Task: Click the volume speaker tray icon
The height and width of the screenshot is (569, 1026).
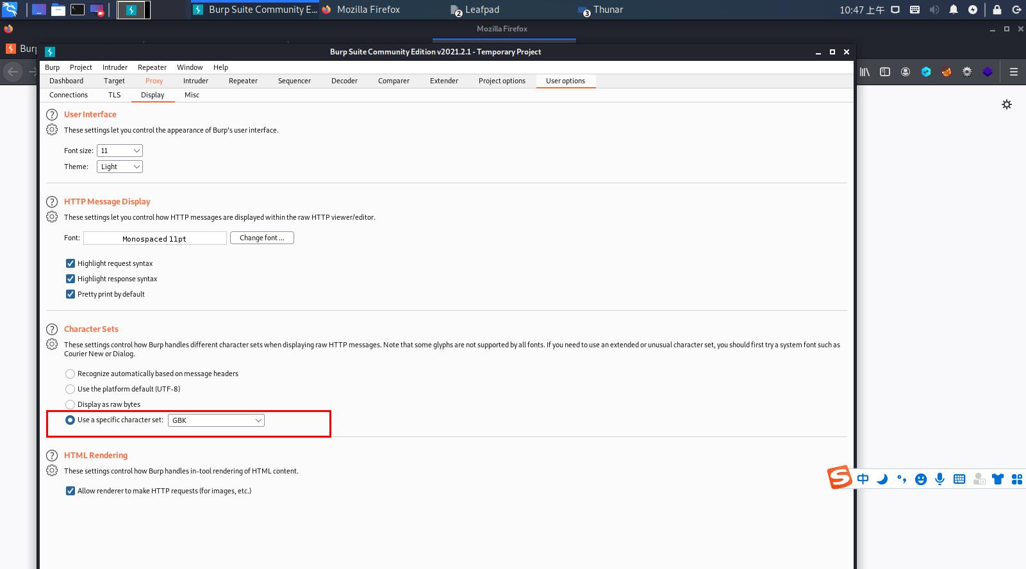Action: 934,10
